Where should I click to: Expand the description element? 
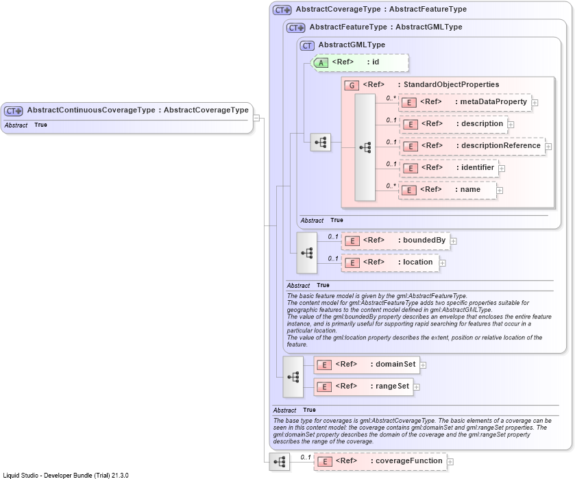pyautogui.click(x=511, y=125)
